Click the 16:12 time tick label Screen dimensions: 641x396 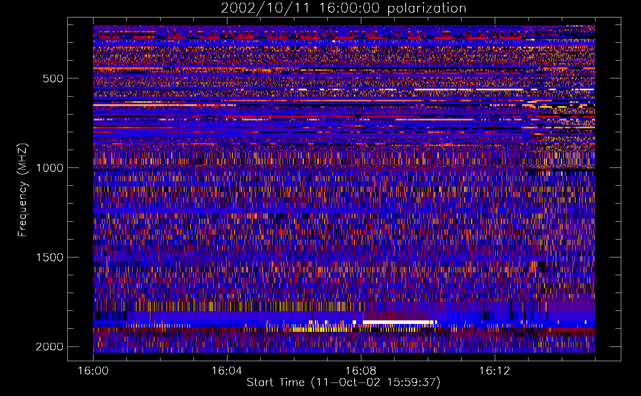click(495, 371)
